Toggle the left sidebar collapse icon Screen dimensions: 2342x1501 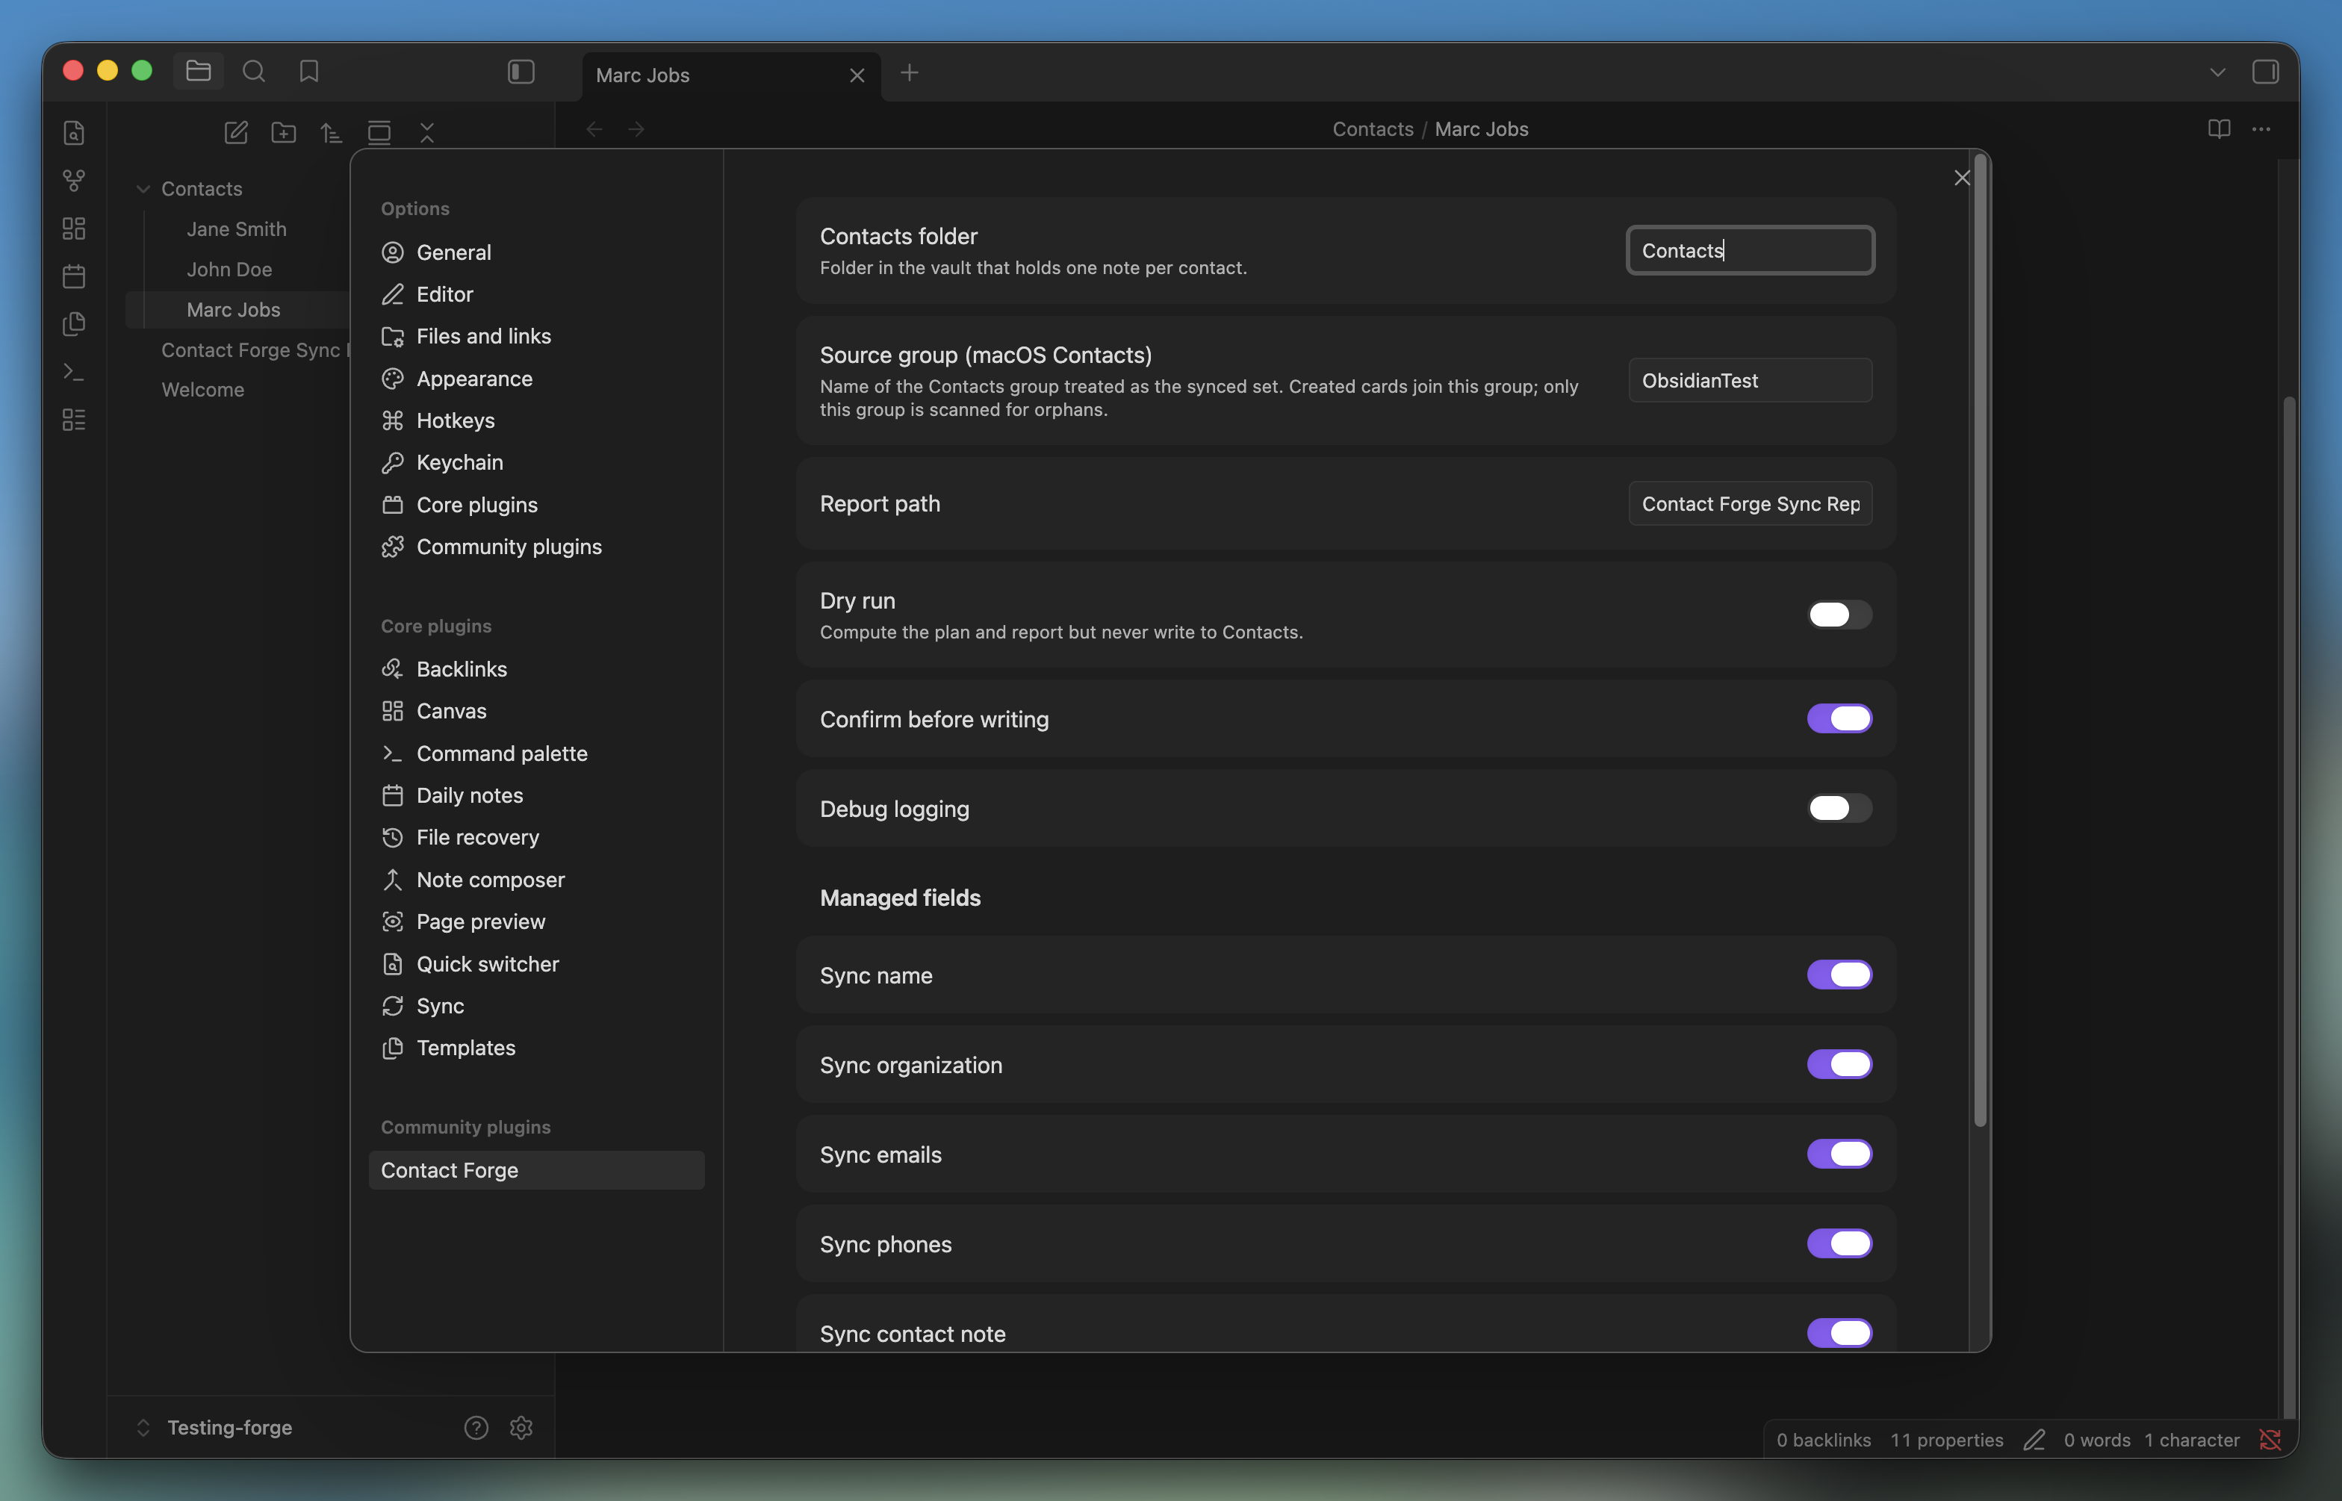coord(521,71)
